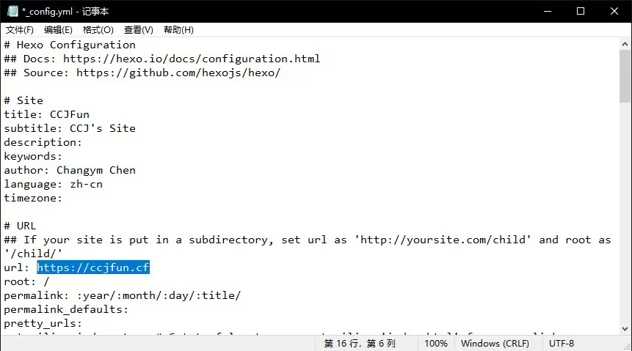Click the scrollbar up arrow
Viewport: 632px width, 351px height.
click(x=625, y=44)
